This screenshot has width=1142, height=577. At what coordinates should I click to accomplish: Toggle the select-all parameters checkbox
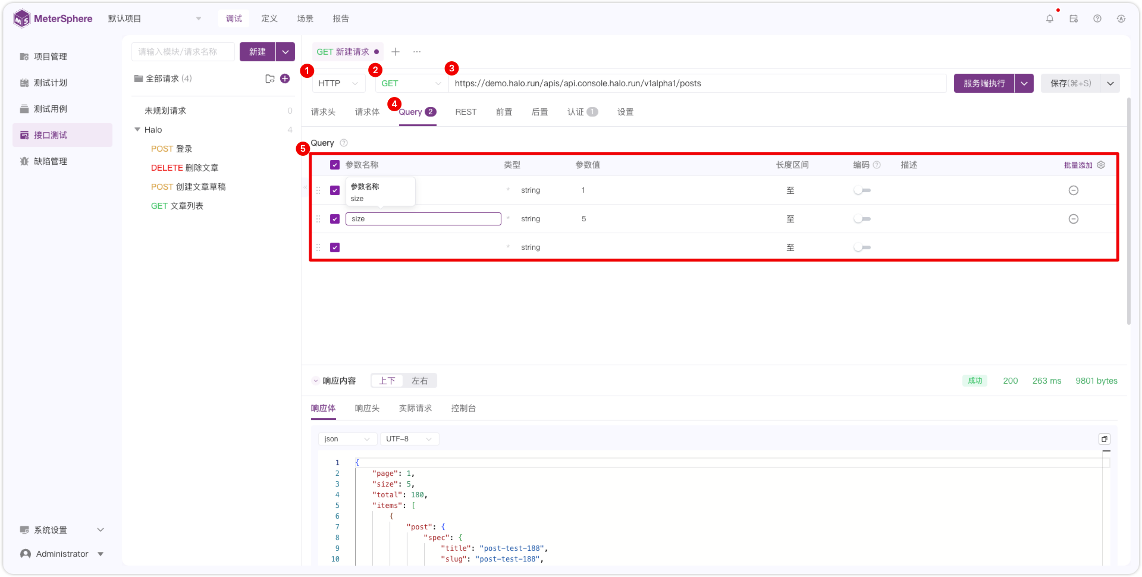(335, 165)
